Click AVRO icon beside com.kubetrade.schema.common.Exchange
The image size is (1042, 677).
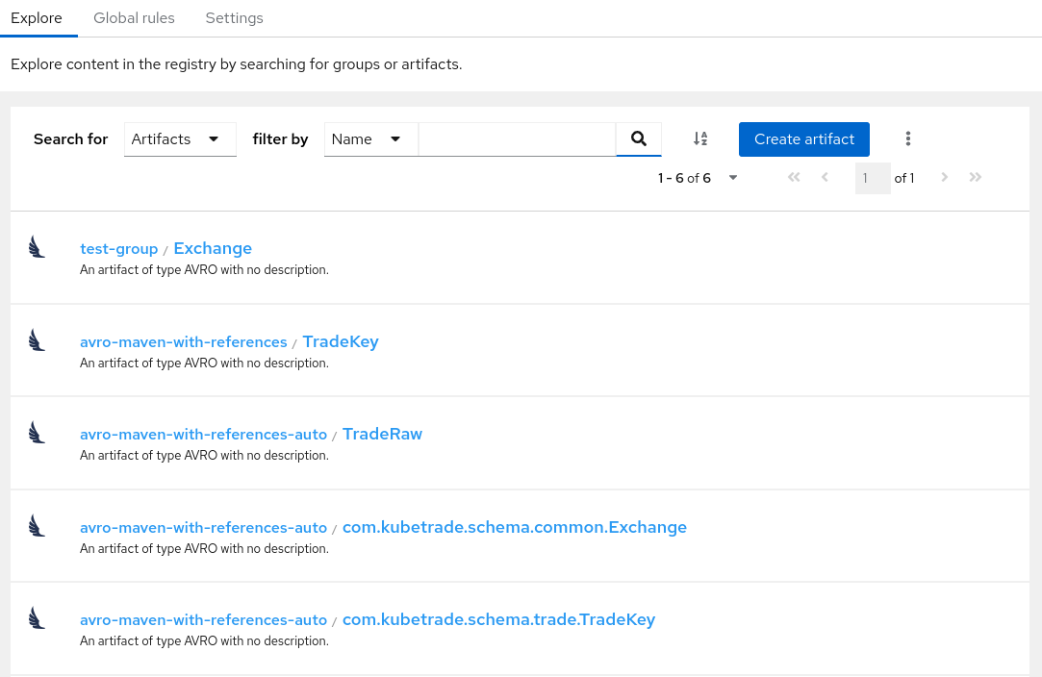[37, 526]
